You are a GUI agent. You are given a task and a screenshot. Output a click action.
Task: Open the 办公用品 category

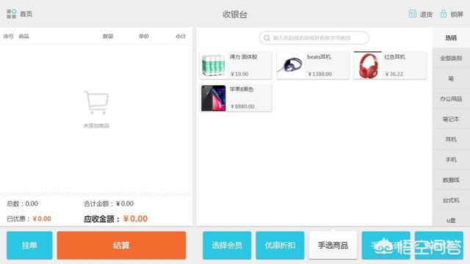(451, 99)
